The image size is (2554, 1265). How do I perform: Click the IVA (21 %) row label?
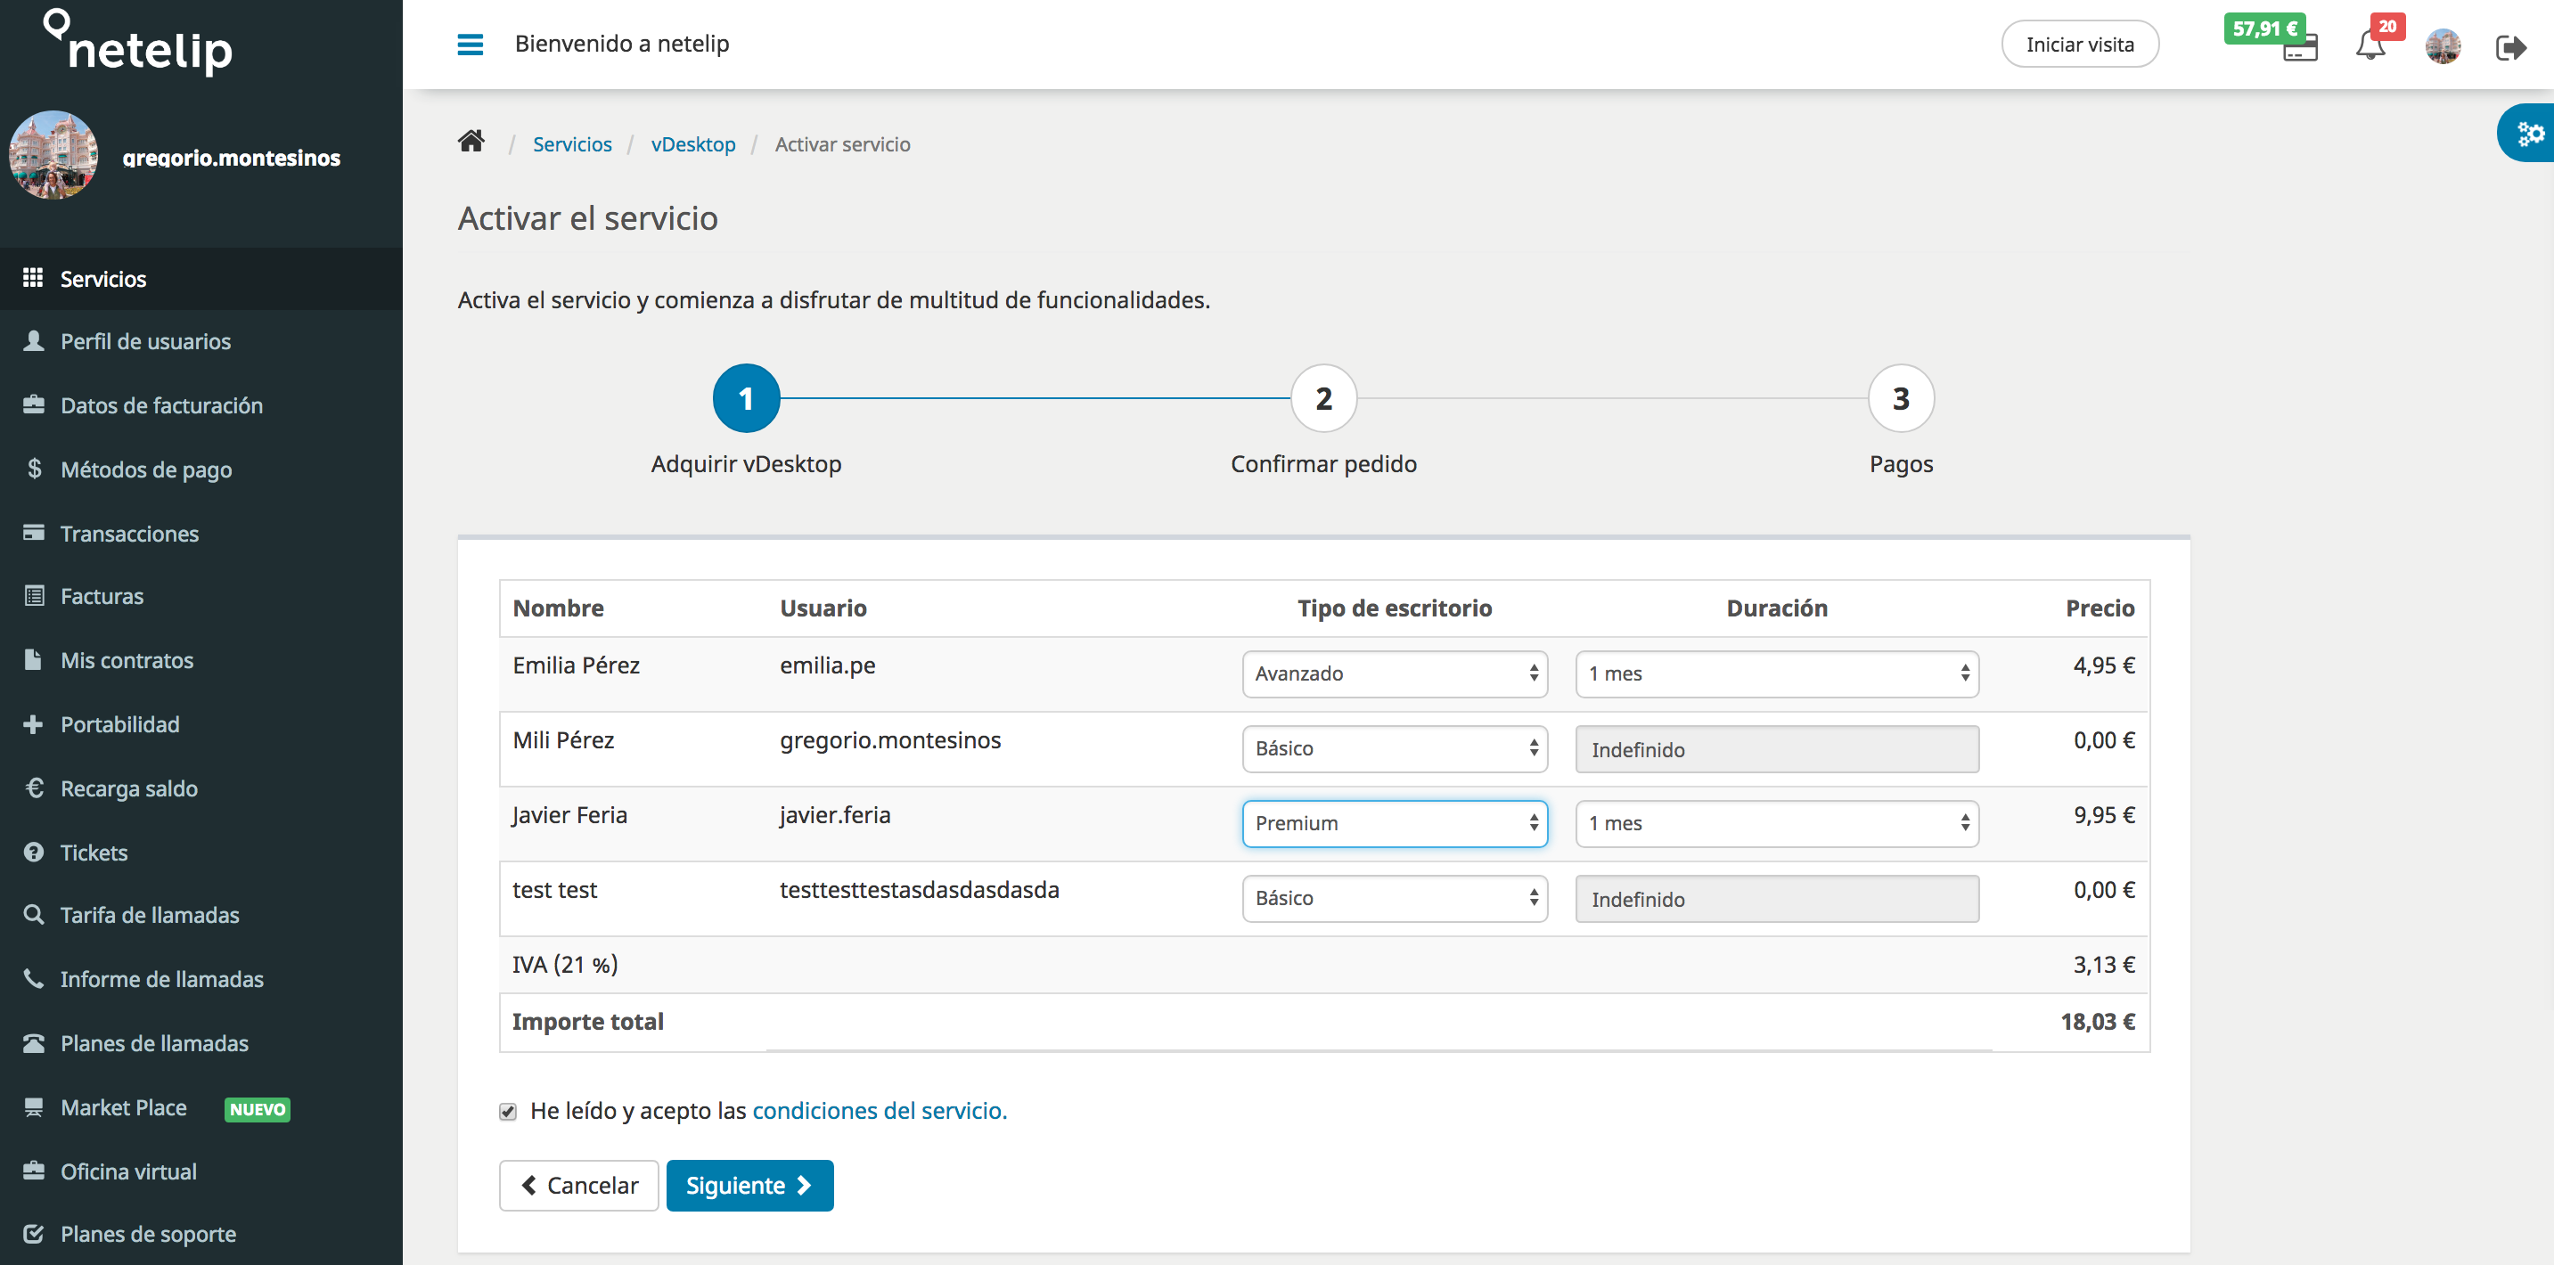coord(564,965)
